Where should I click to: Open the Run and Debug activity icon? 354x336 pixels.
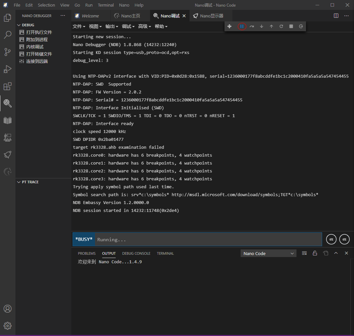click(8, 69)
